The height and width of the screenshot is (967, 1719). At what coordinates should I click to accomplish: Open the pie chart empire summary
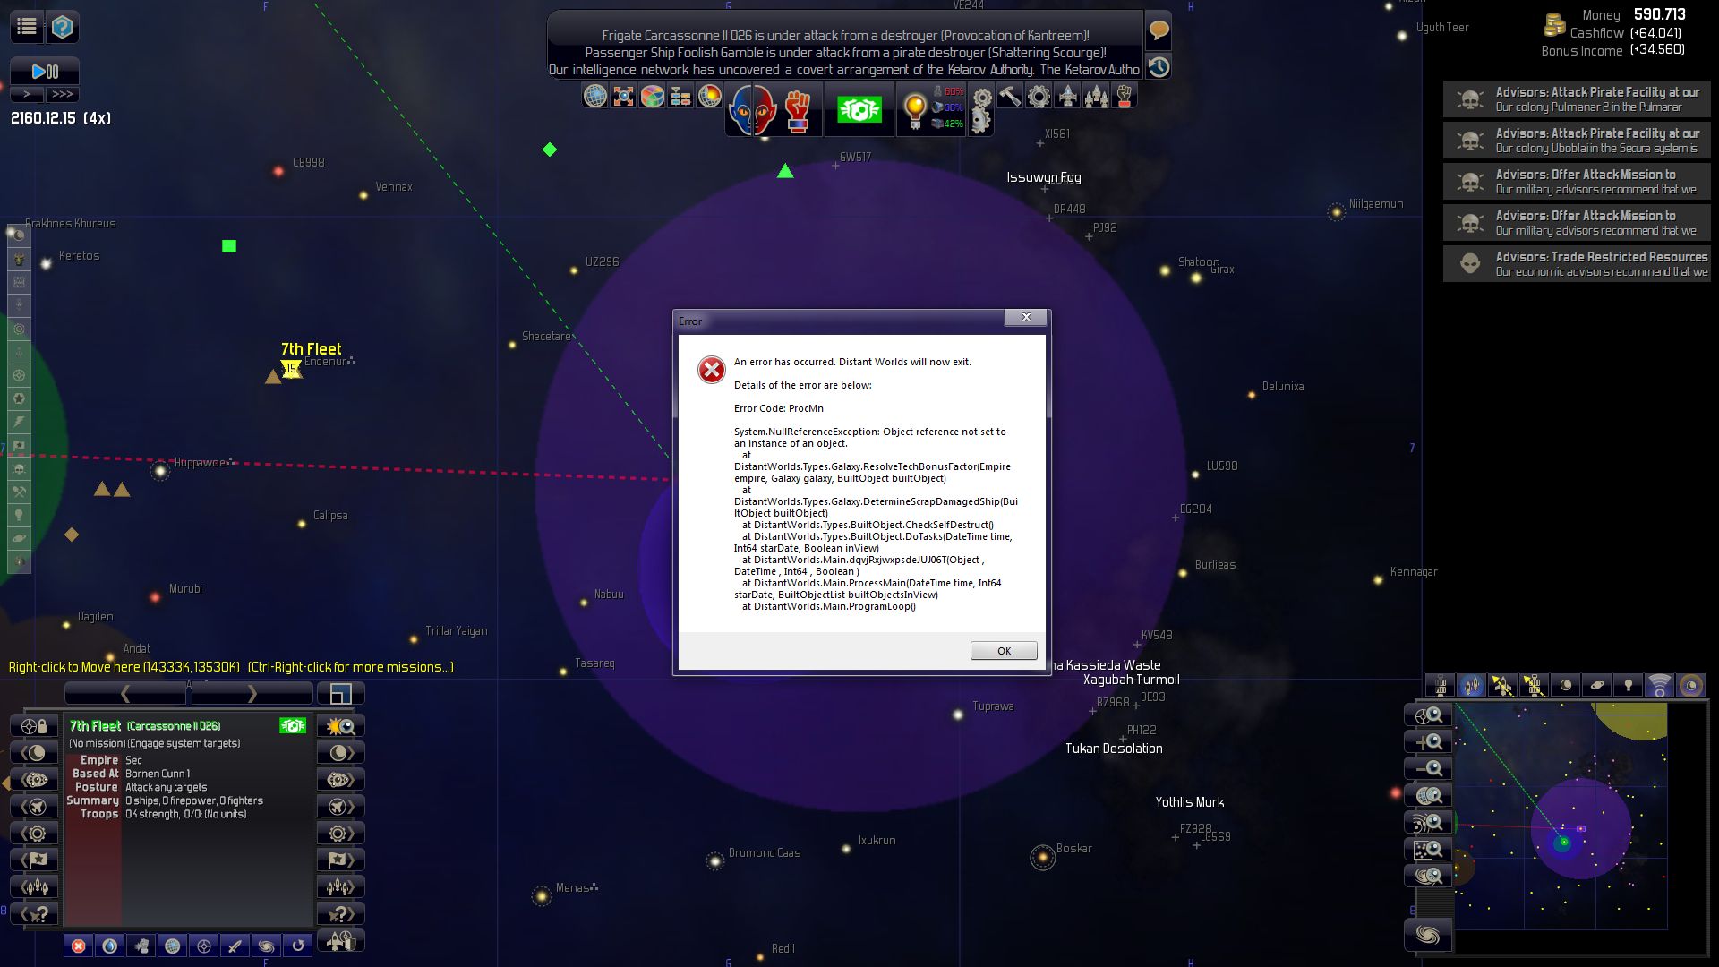pos(653,96)
